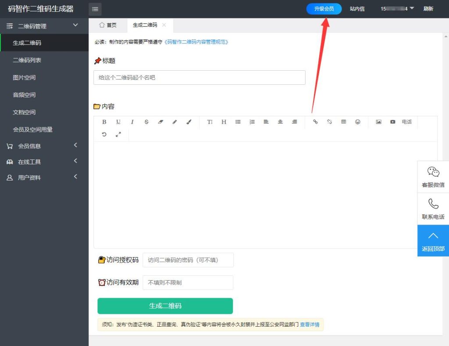This screenshot has width=449, height=346.
Task: Undo last edit in editor
Action: coord(104,134)
